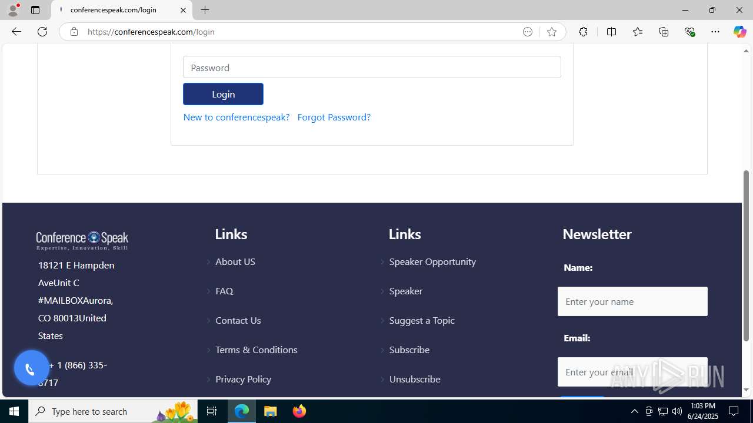Click the Password input field
Image resolution: width=753 pixels, height=423 pixels.
(372, 67)
